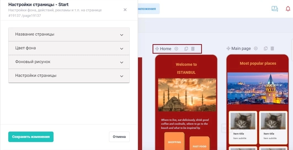This screenshot has height=150, width=293.
Task: Duplicate the Home page with copy icon
Action: (186, 49)
